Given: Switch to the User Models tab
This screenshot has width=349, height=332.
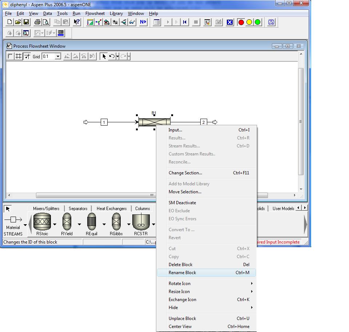Looking at the screenshot, I should click(283, 209).
